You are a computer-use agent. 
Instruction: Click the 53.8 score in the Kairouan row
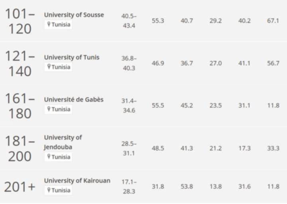coord(187,186)
